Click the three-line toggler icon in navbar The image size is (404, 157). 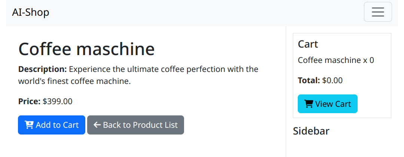click(x=378, y=12)
